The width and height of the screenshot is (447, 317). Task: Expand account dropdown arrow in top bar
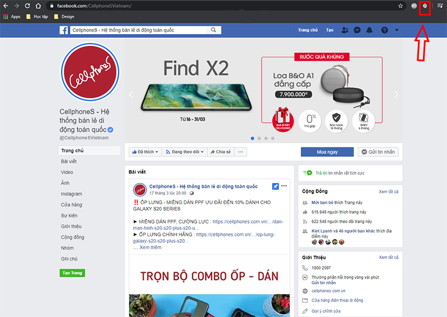click(397, 30)
